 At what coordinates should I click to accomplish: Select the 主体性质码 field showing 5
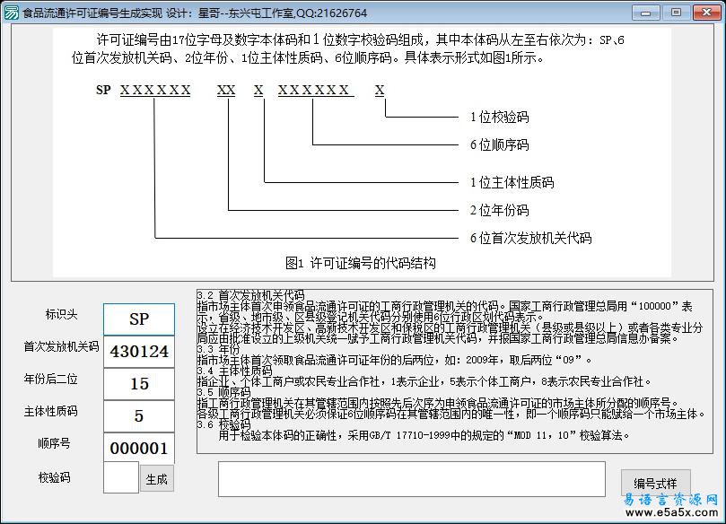coord(139,416)
